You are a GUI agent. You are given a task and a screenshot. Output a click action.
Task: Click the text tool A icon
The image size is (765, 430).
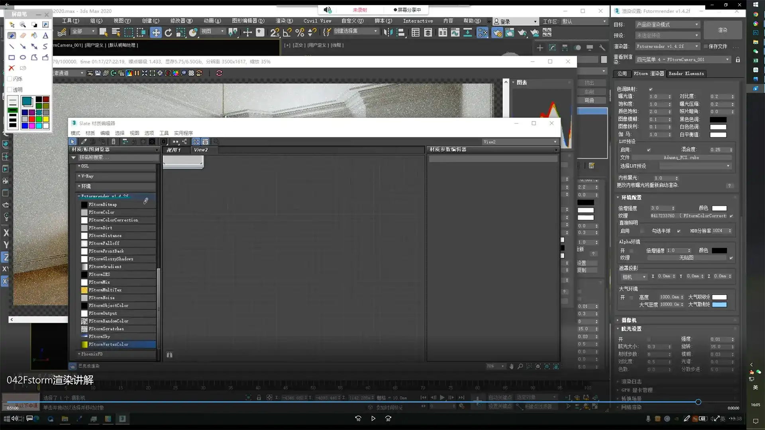coord(45,35)
